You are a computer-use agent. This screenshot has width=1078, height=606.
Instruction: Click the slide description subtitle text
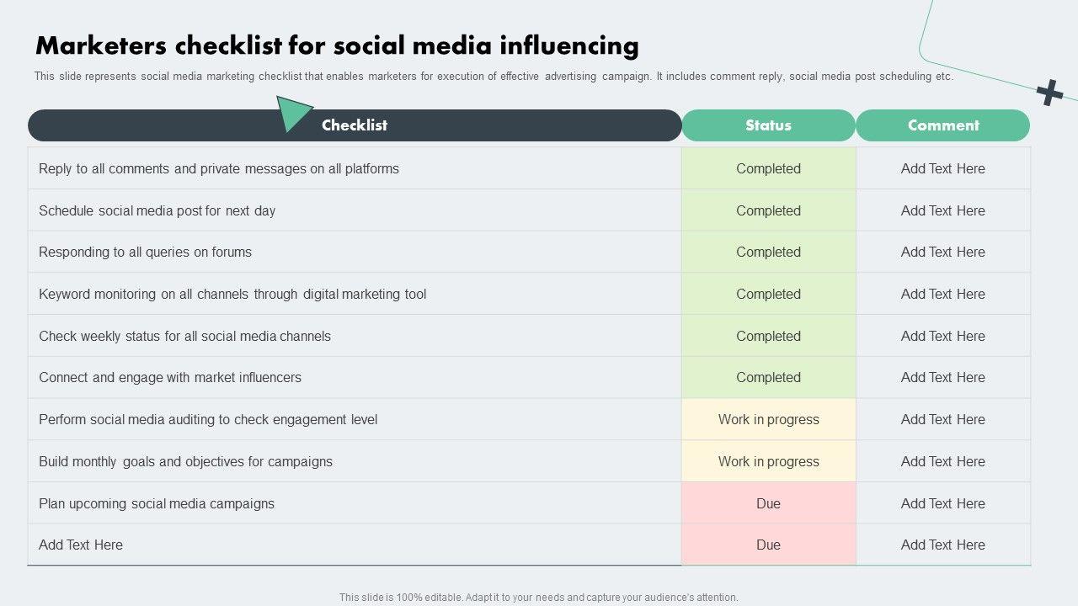494,77
